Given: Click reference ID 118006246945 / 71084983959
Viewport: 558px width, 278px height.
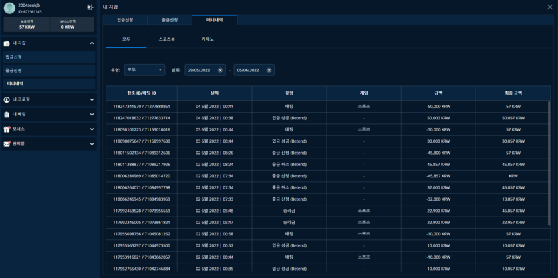Looking at the screenshot, I should 141,199.
